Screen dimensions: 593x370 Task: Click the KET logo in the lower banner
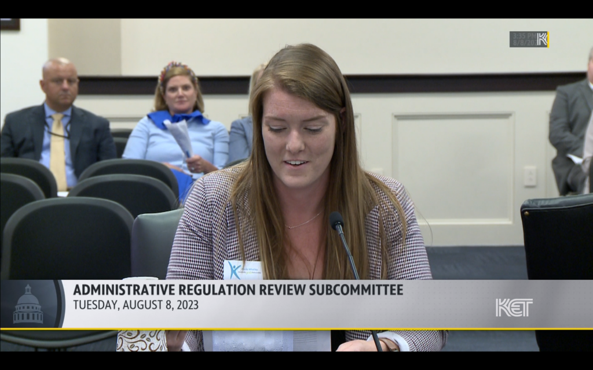click(x=514, y=307)
